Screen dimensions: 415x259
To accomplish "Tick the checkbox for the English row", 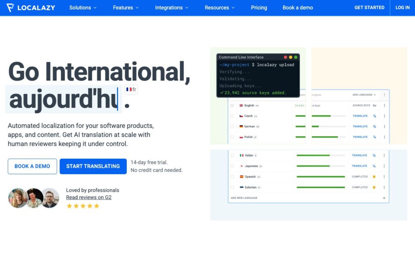I will [232, 106].
